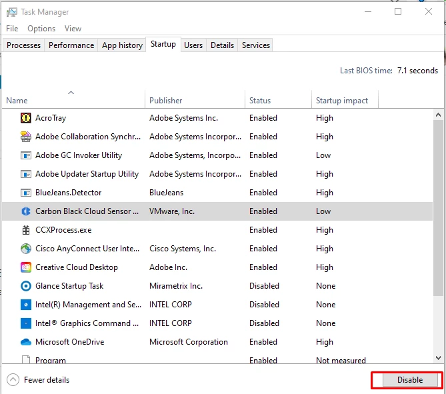This screenshot has width=446, height=394.
Task: Click the BlueJeans publisher cell
Action: 166,193
